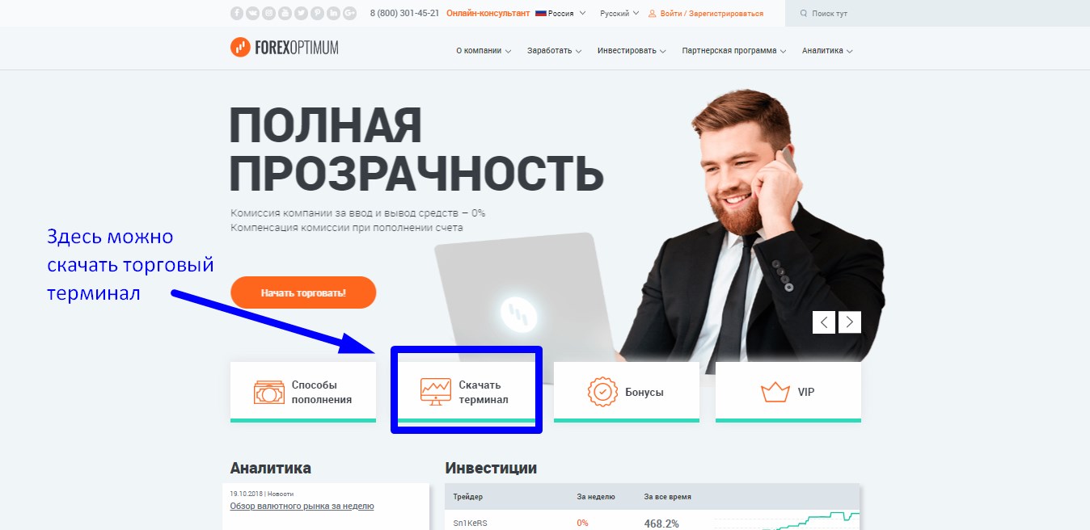This screenshot has width=1090, height=530.
Task: Click the Начать торговать! button
Action: pyautogui.click(x=303, y=292)
